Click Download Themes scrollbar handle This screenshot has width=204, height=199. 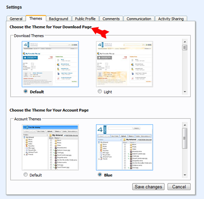(x=185, y=47)
